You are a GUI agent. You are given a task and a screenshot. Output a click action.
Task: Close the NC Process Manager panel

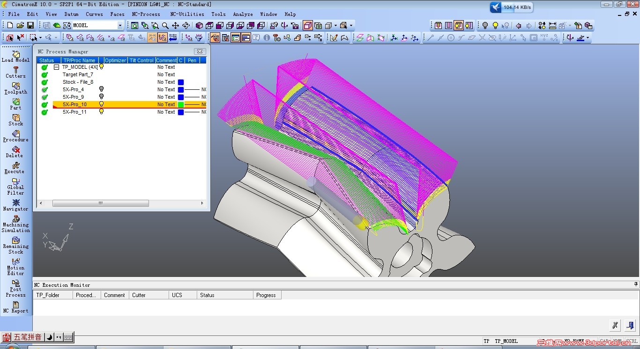tap(200, 51)
